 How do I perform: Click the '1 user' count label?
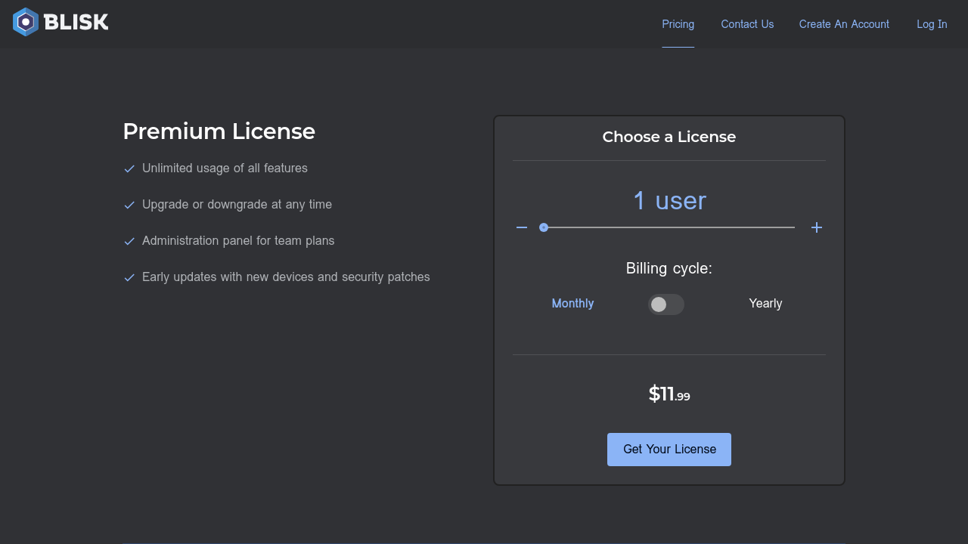pos(669,201)
